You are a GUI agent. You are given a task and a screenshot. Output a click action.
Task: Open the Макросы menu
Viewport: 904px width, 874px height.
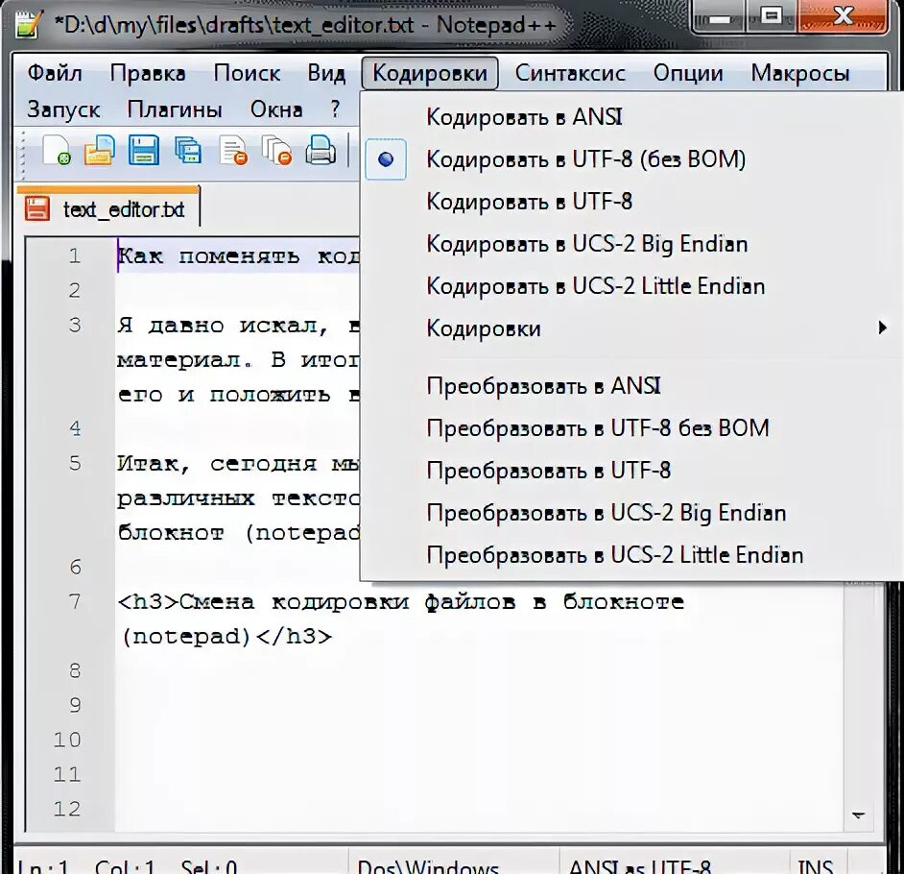click(800, 73)
